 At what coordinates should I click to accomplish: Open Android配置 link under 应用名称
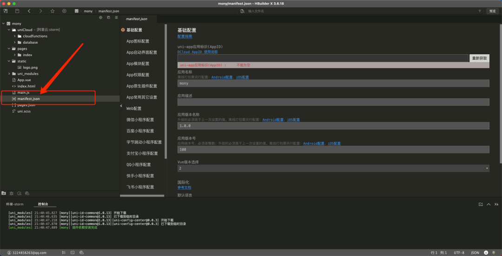point(222,77)
